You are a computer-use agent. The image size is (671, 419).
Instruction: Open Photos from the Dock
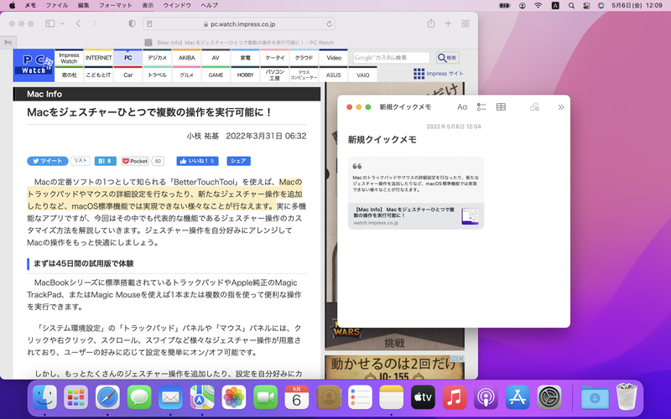tap(234, 397)
